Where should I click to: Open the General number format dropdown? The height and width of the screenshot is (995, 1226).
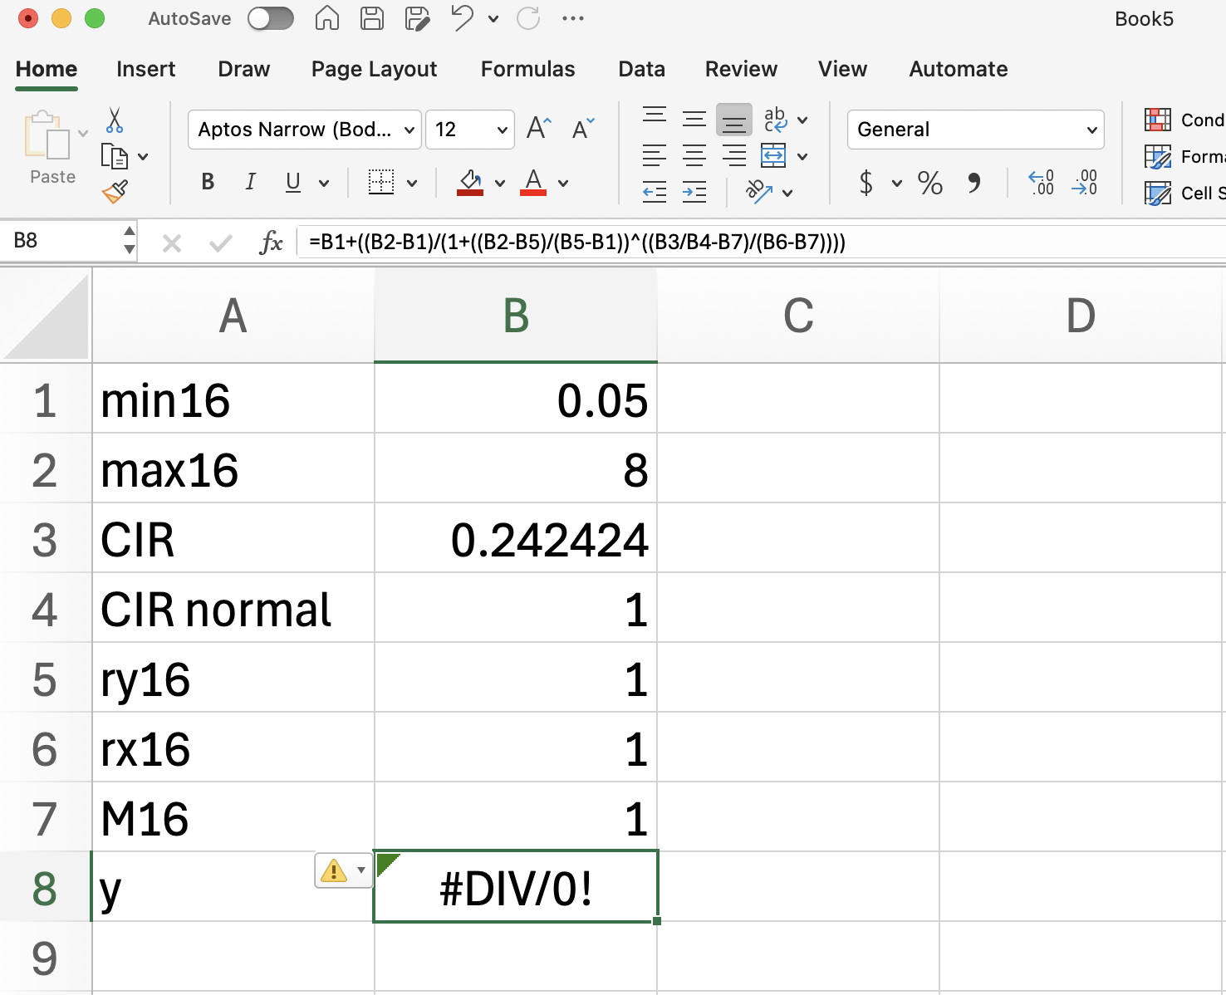coord(976,130)
